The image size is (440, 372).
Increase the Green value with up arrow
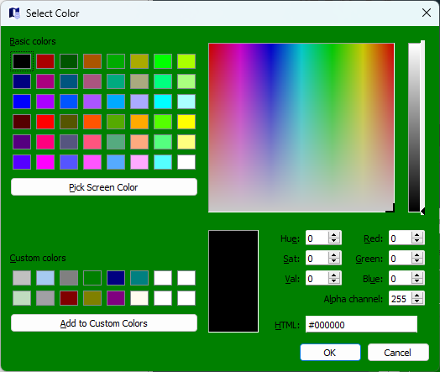(417, 255)
